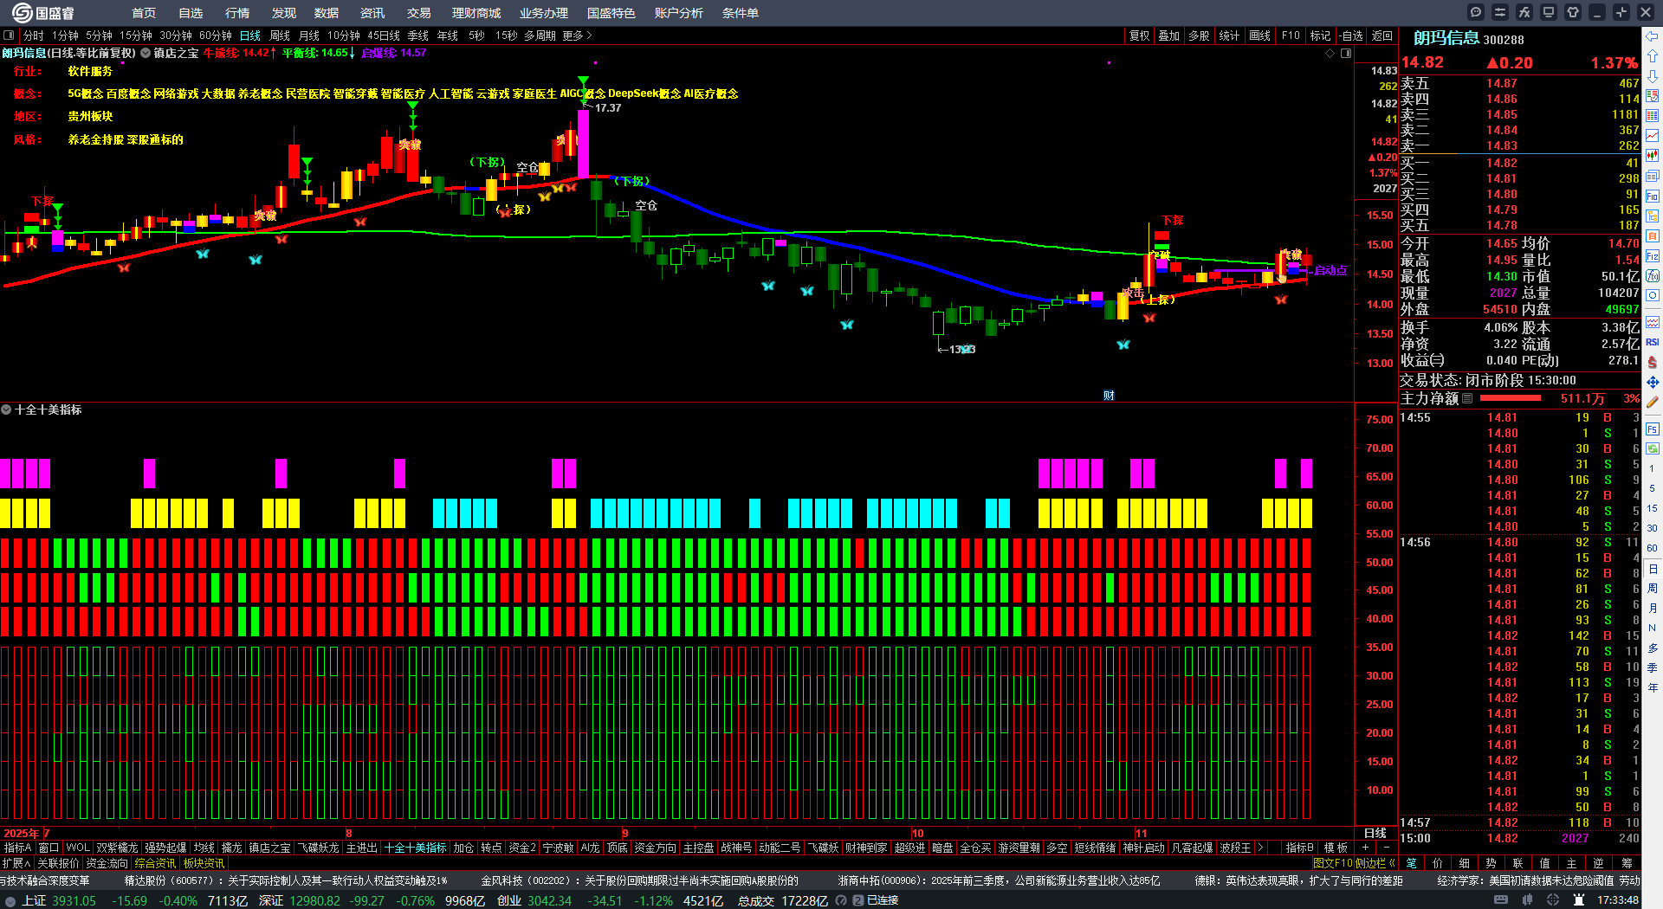Viewport: 1663px width, 909px height.
Task: Open the quote list icon in sidebar
Action: pyautogui.click(x=1653, y=96)
